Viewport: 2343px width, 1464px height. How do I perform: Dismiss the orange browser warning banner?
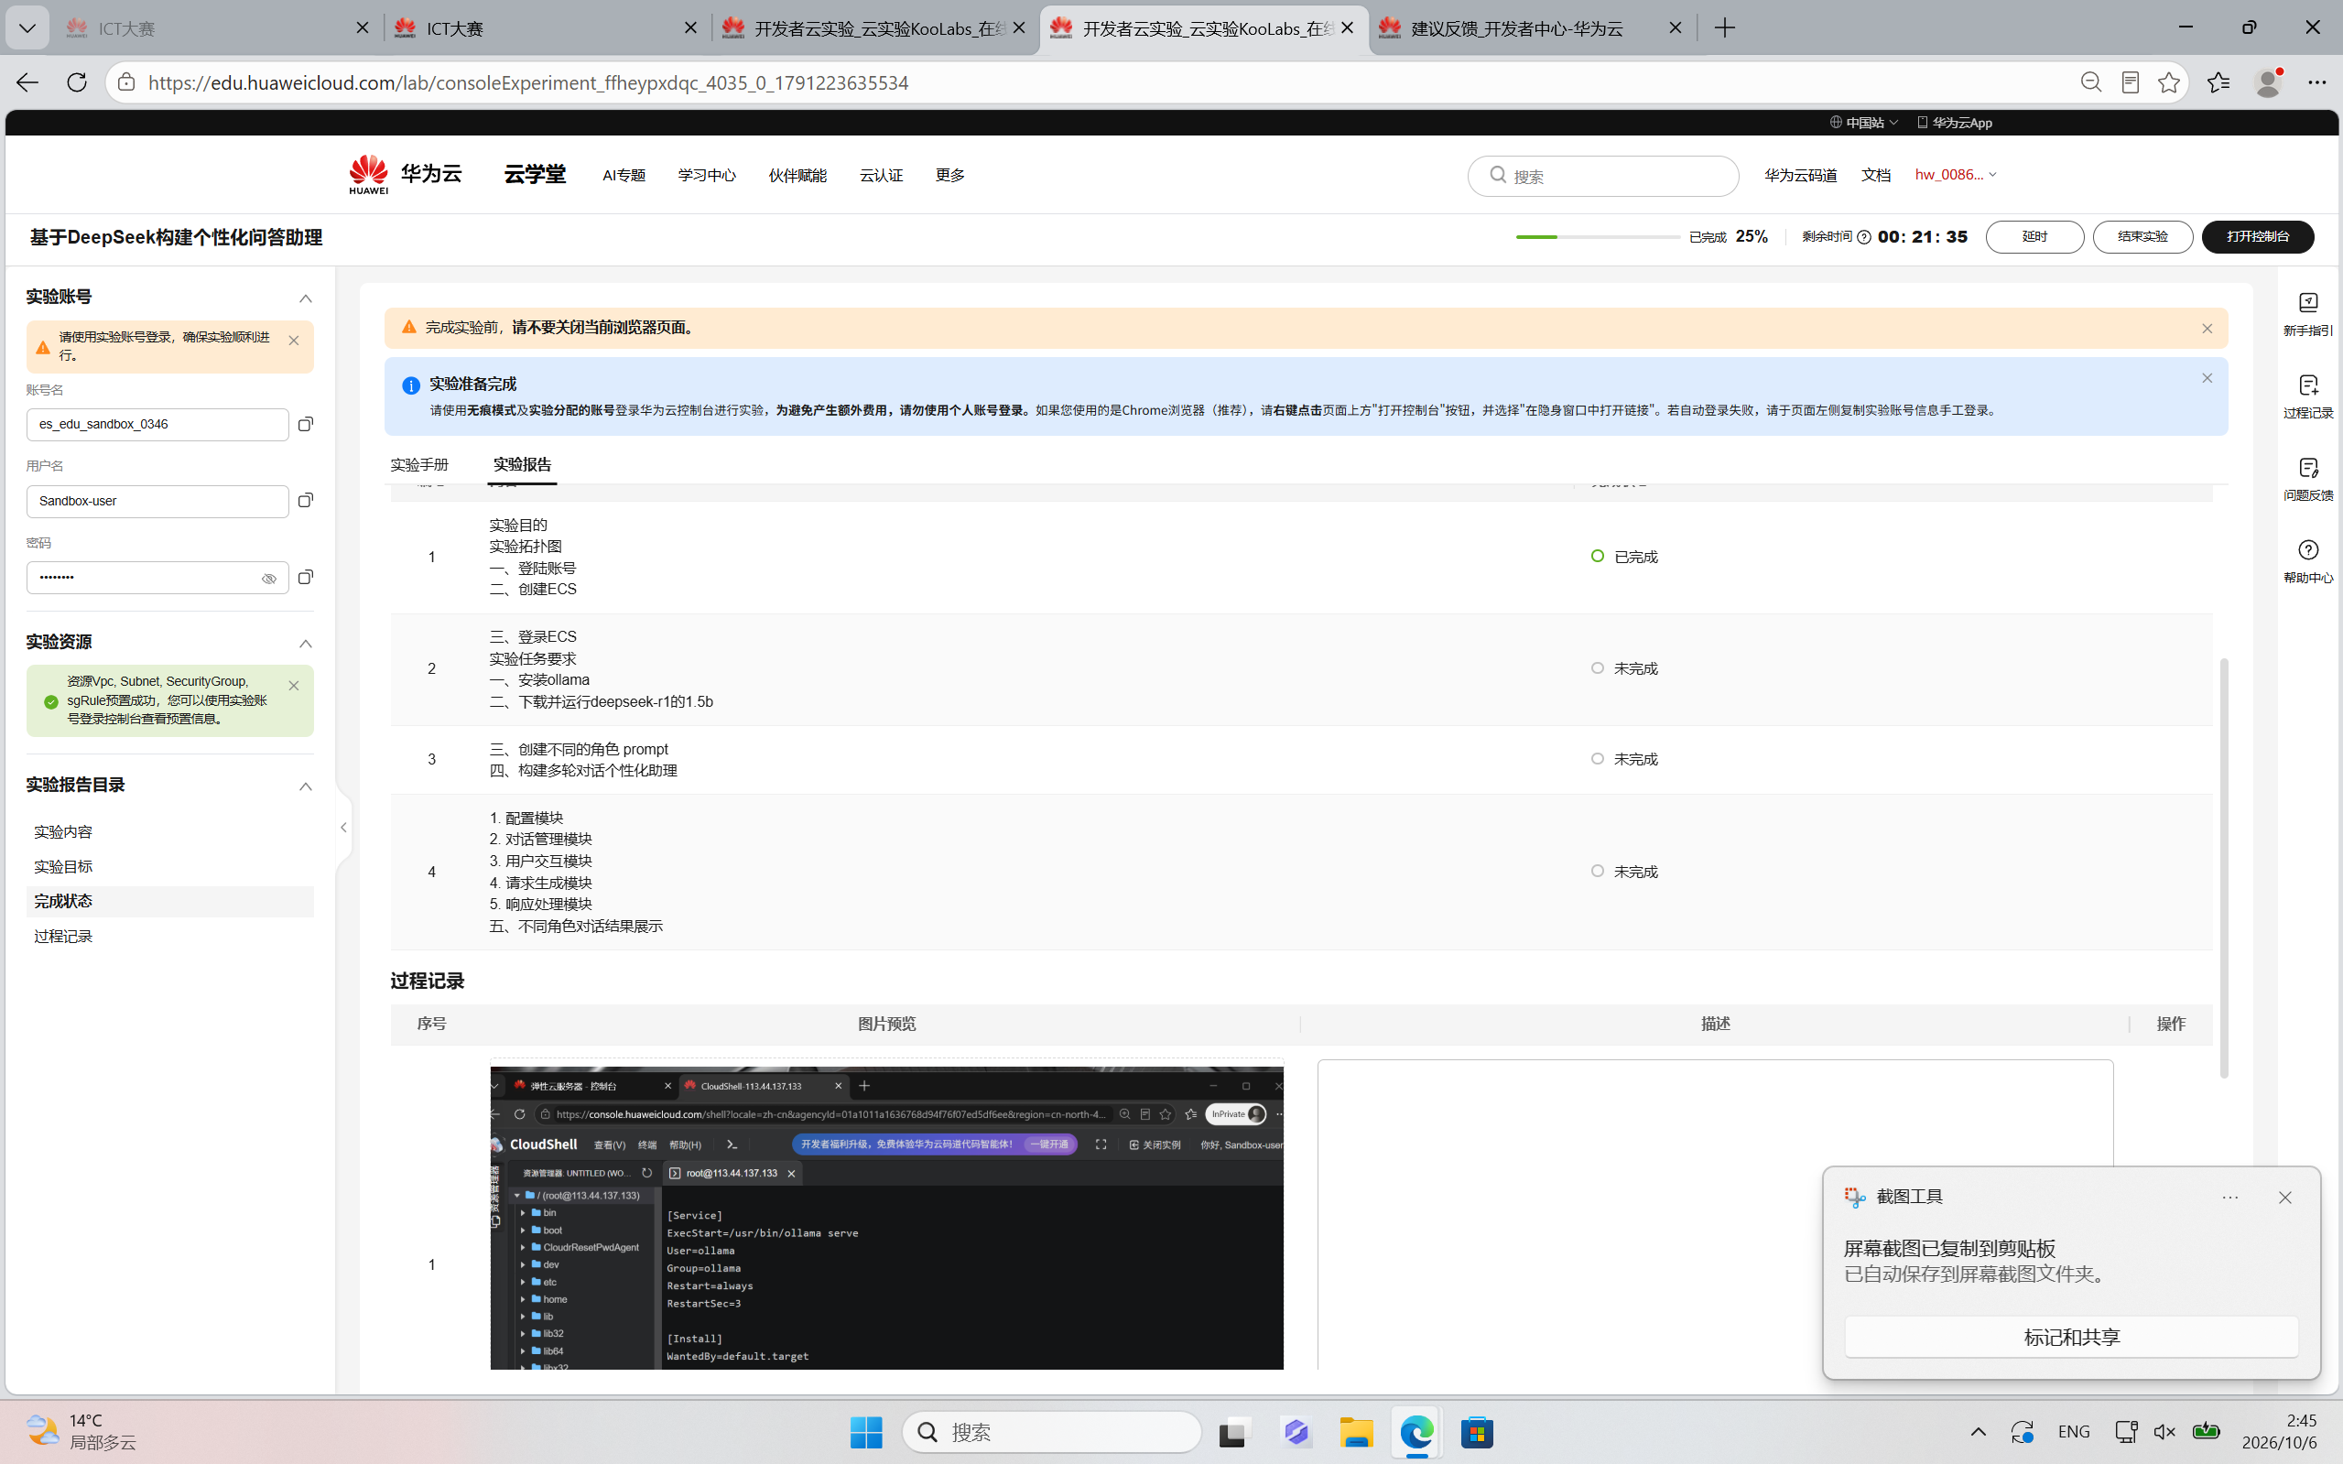2207,329
